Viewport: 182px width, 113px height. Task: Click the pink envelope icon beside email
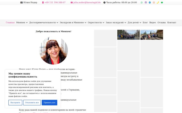[72, 3]
